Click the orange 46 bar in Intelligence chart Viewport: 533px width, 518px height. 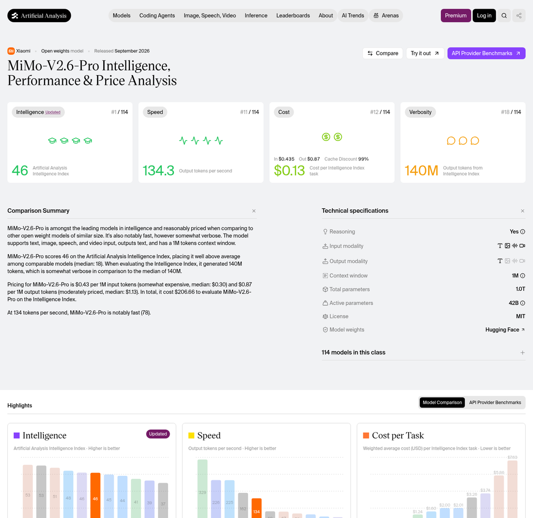95,495
